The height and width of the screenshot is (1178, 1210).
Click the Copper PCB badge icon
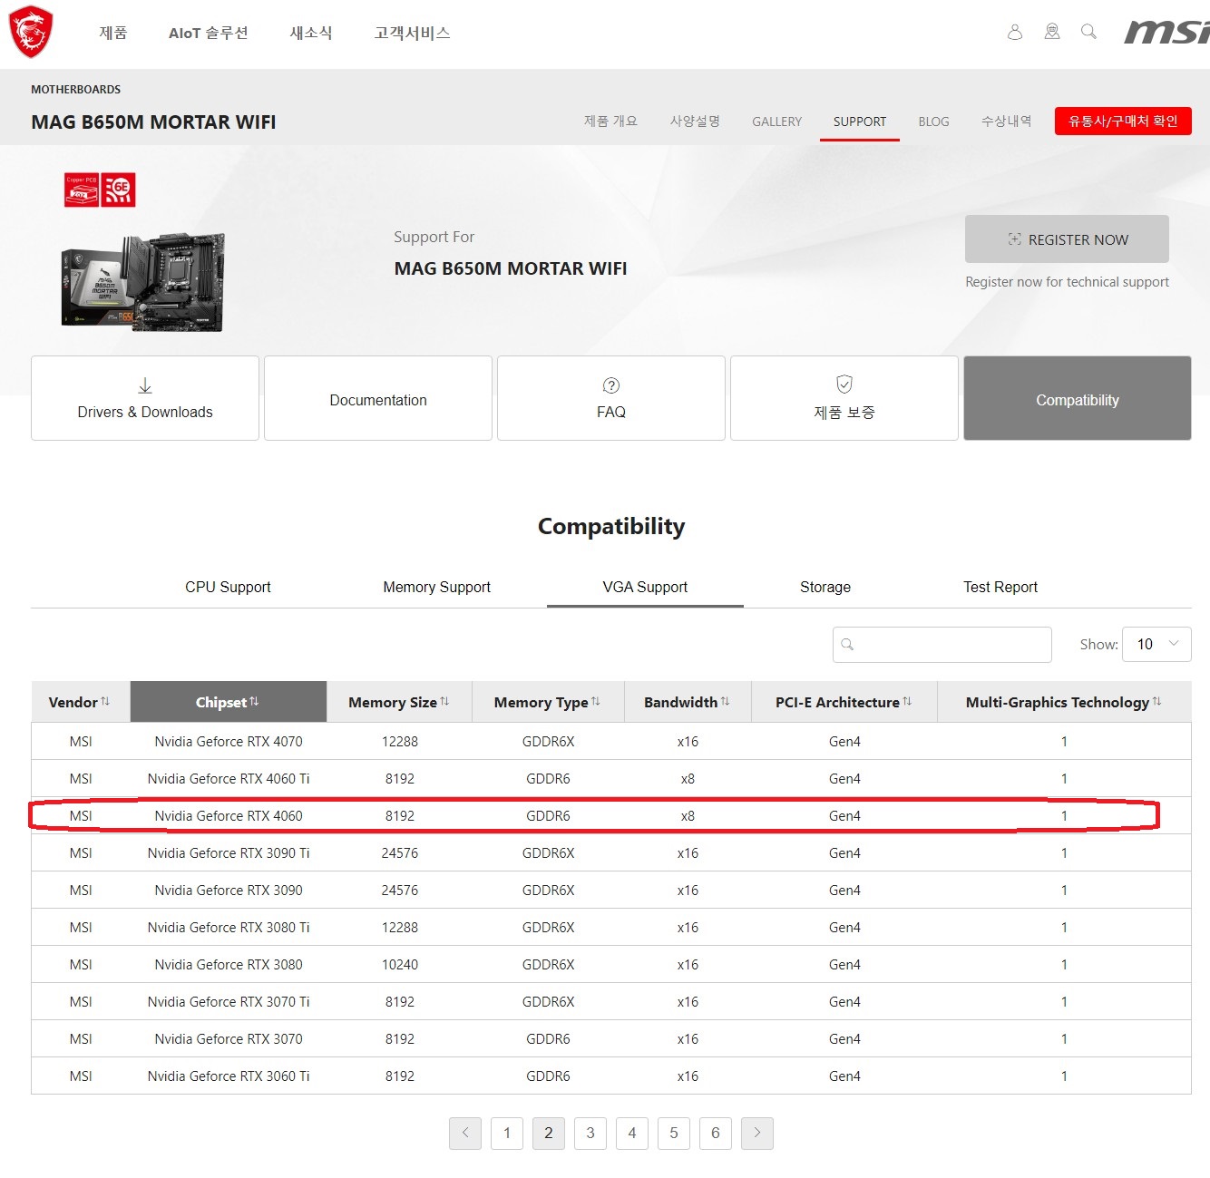tap(82, 190)
